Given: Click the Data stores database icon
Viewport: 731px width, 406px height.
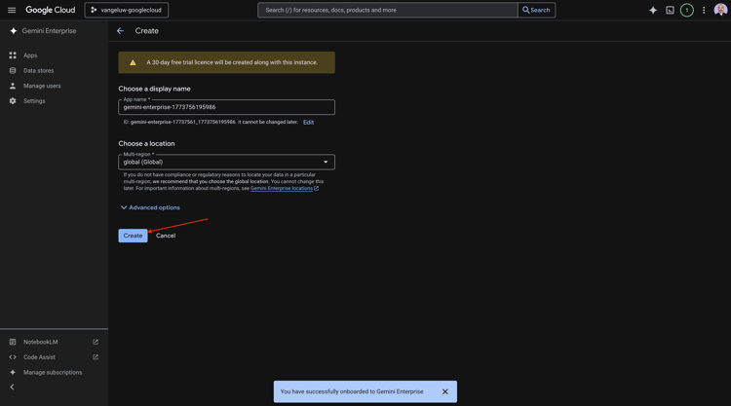Looking at the screenshot, I should pos(13,71).
